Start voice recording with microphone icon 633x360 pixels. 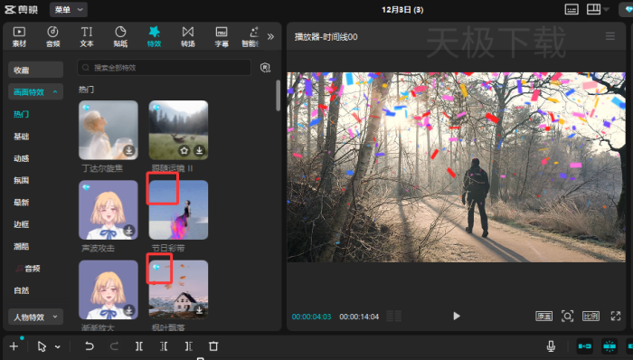tap(551, 346)
